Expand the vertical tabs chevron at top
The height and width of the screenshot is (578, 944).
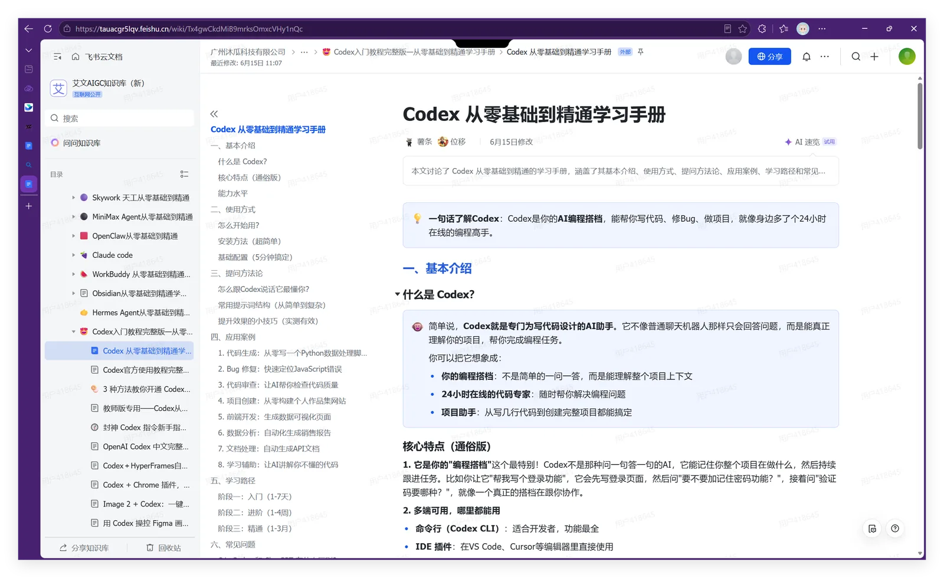tap(29, 51)
